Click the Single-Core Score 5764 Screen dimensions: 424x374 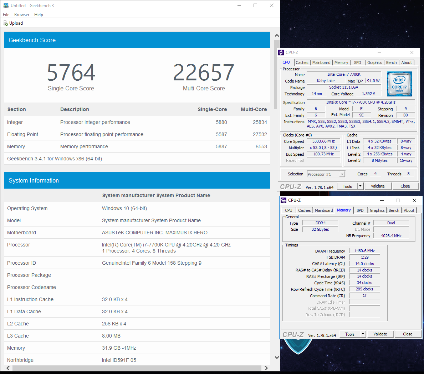71,73
